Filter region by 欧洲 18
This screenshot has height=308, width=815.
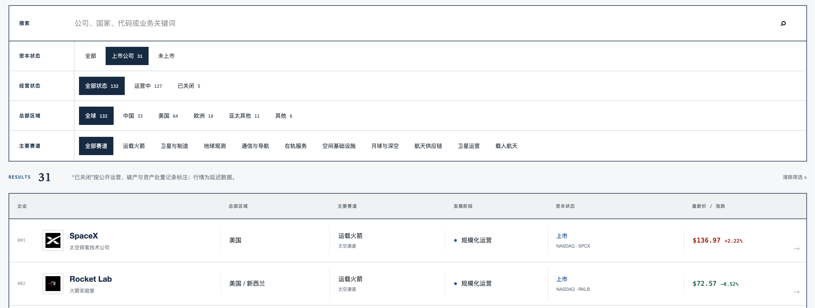point(203,116)
